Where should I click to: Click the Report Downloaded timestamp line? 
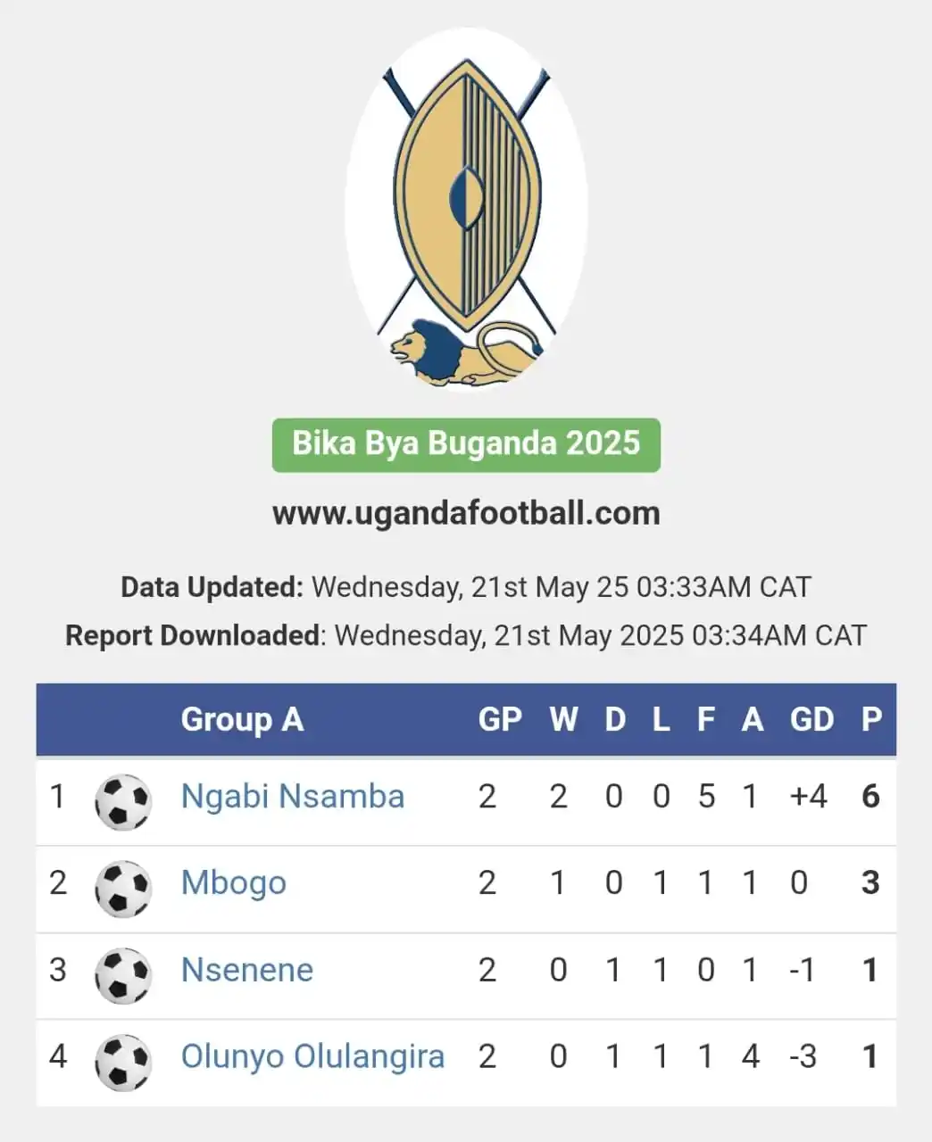coord(466,635)
